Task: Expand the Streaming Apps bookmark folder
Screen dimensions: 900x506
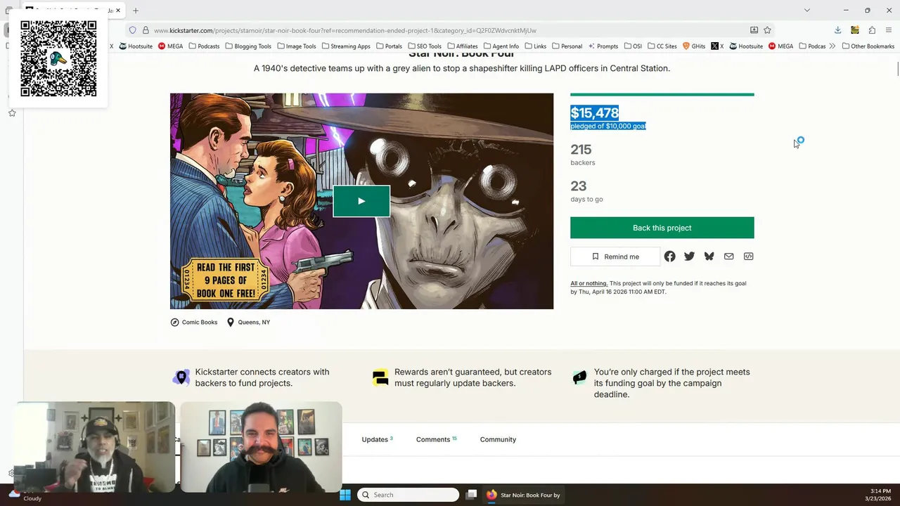Action: (x=346, y=46)
